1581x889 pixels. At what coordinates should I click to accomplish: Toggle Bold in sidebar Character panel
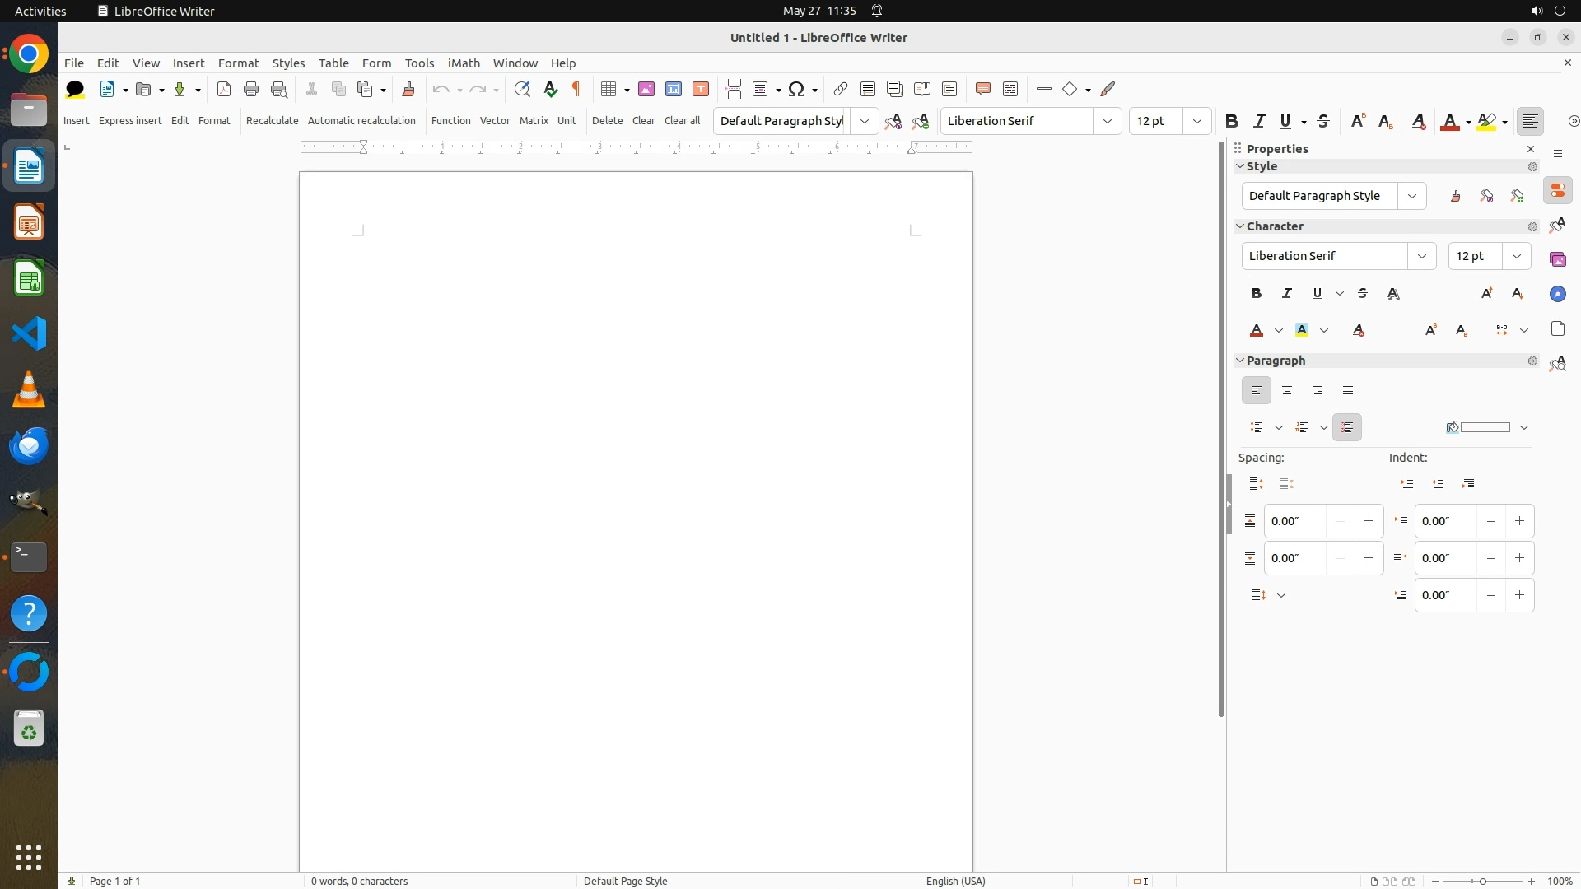[x=1256, y=293]
